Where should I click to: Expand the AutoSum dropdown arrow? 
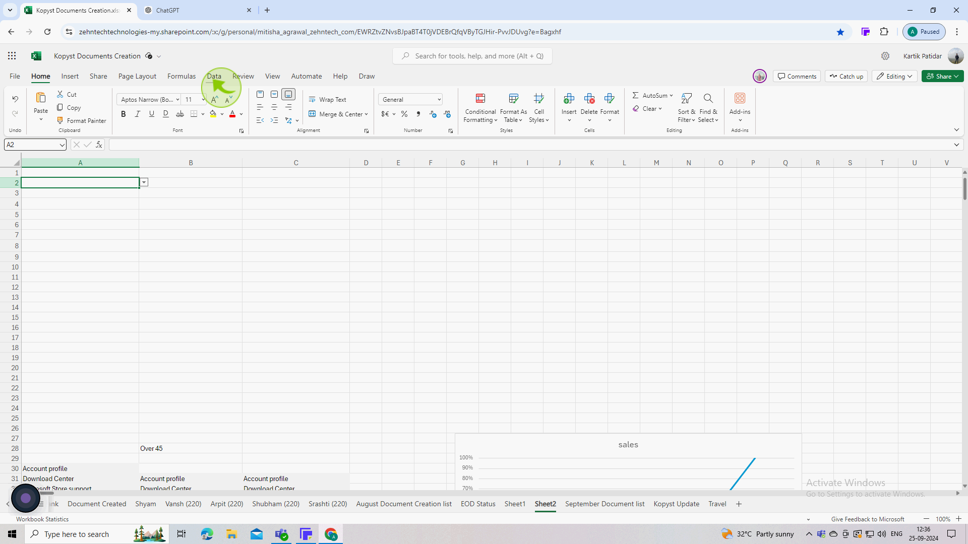(671, 95)
